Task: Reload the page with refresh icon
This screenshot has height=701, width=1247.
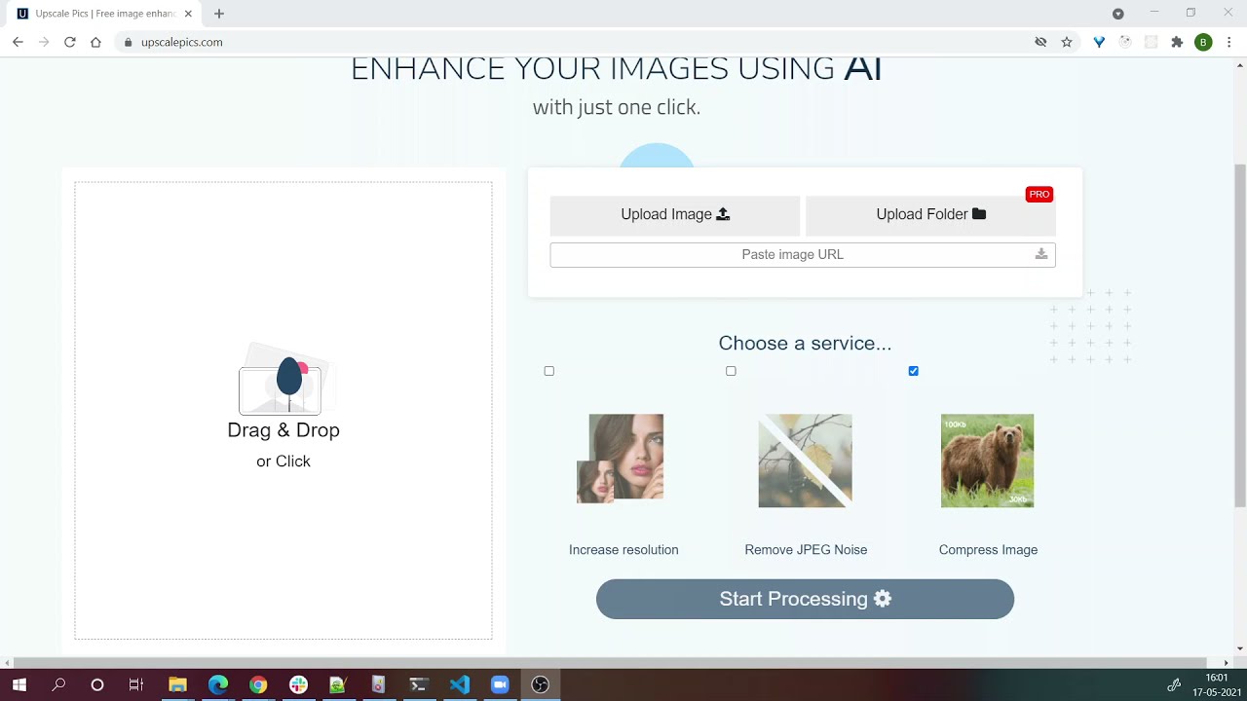Action: pos(70,42)
